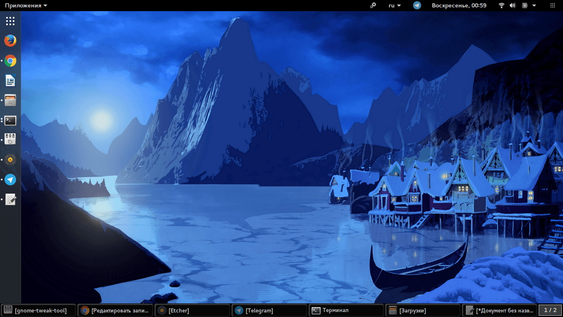This screenshot has height=317, width=563.
Task: Switch to the [*Документ без назв… window
Action: [500, 310]
